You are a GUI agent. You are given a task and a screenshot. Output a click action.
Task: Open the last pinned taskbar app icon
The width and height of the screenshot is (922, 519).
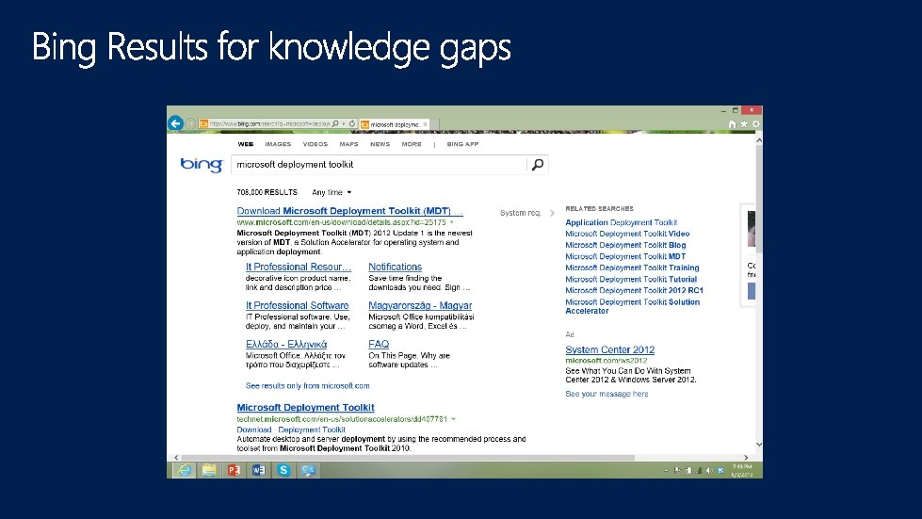pyautogui.click(x=308, y=470)
